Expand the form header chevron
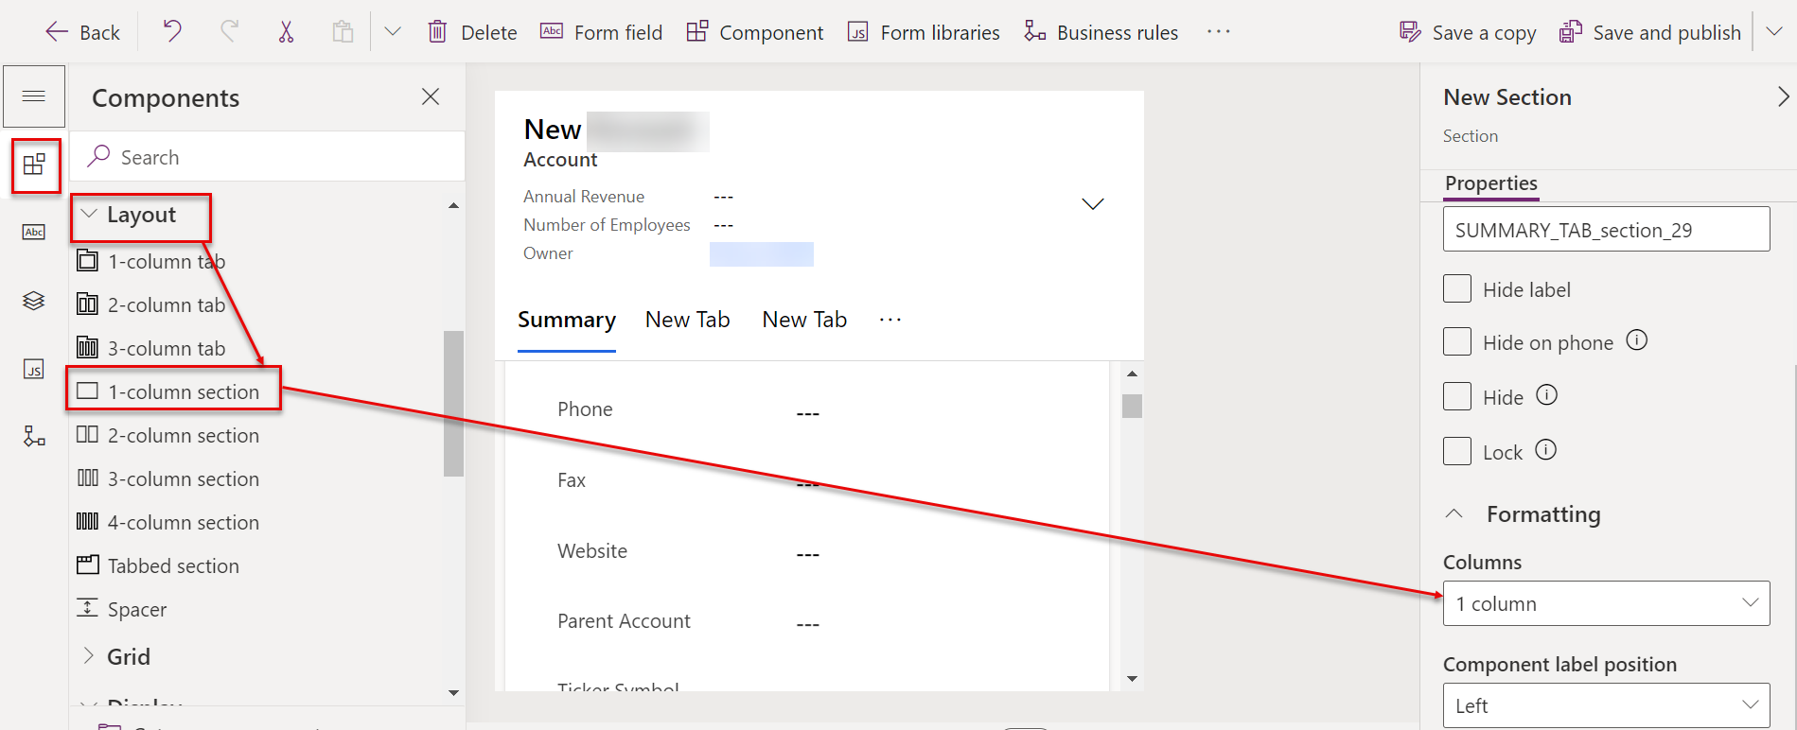Screen dimensions: 1797x730 click(x=1093, y=204)
